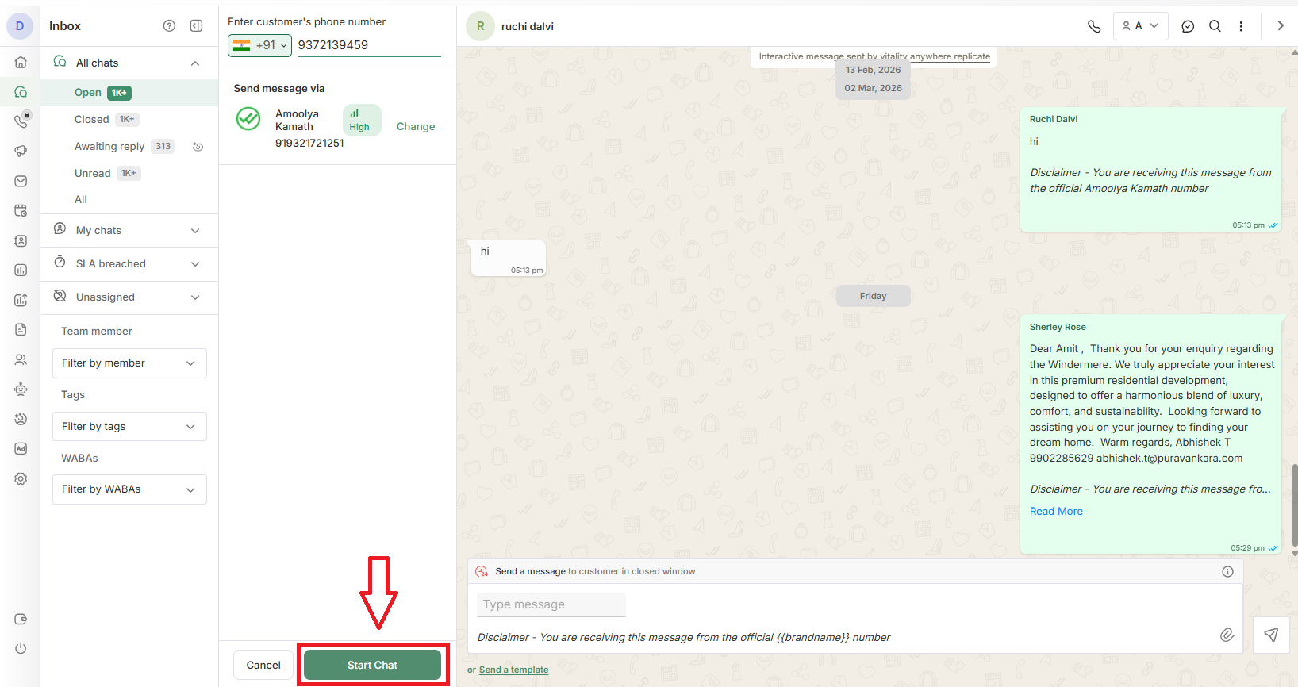Collapse the Inbox sidebar panel icon
1298x687 pixels.
(196, 26)
